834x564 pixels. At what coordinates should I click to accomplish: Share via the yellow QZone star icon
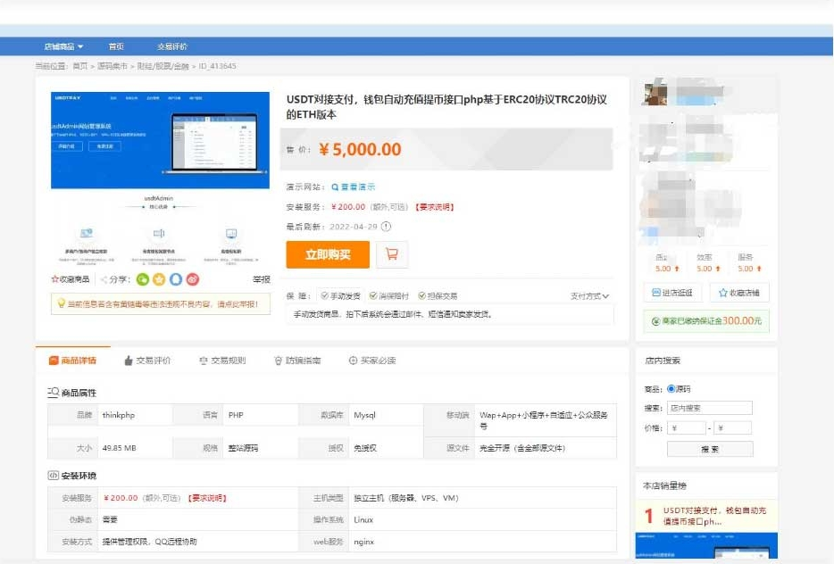pos(159,279)
